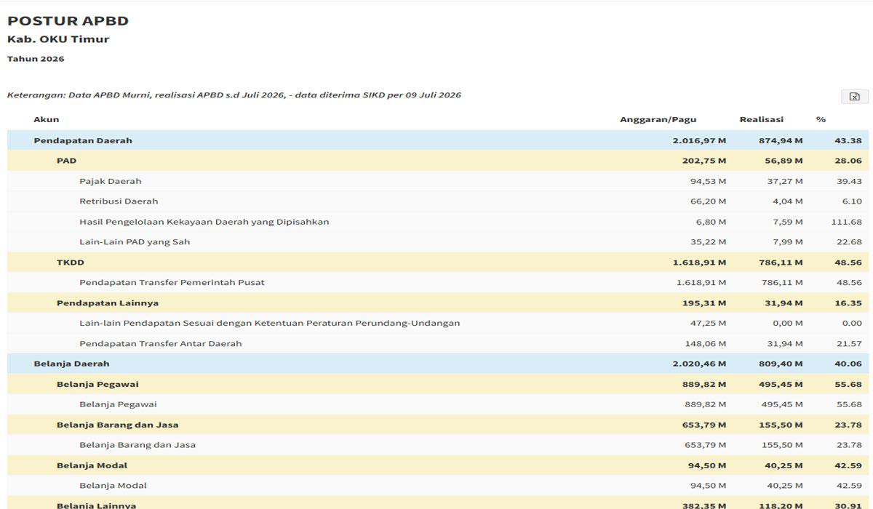Select Pendapatan Transfer Antar Daerah row
Viewport: 873px width, 509px height.
pyautogui.click(x=438, y=343)
